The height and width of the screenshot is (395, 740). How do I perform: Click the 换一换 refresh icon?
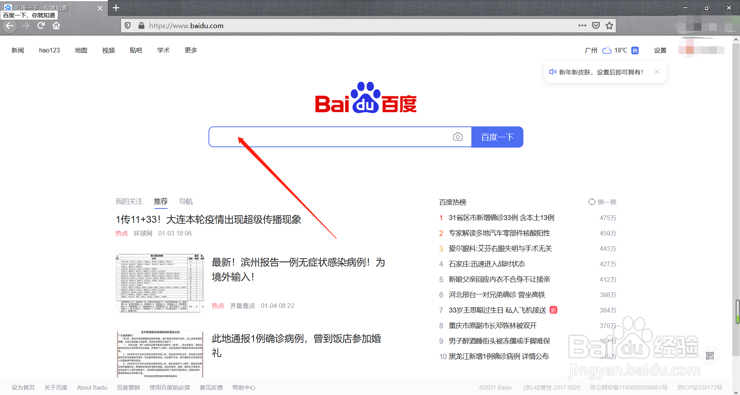click(592, 202)
